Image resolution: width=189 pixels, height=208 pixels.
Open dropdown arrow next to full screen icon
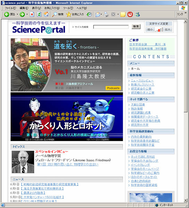[118, 14]
